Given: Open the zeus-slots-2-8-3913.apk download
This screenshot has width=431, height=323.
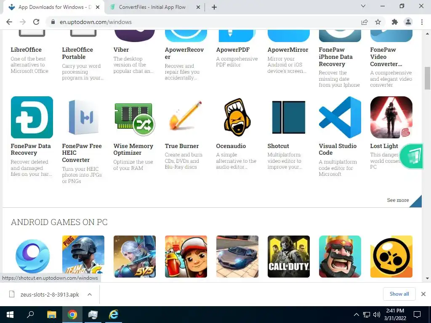Looking at the screenshot, I should pyautogui.click(x=50, y=294).
